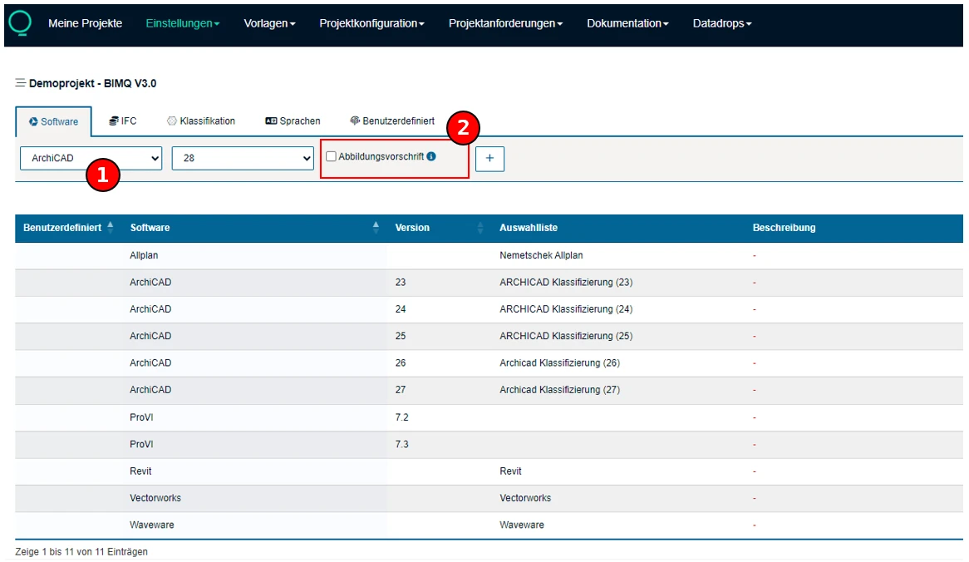Switch to the Benutzerdefiniert tab

click(x=392, y=121)
